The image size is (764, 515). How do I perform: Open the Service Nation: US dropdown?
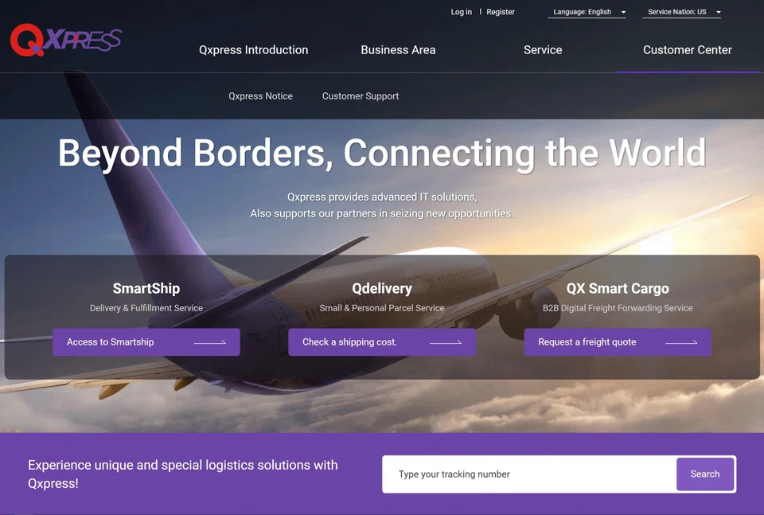[x=681, y=12]
